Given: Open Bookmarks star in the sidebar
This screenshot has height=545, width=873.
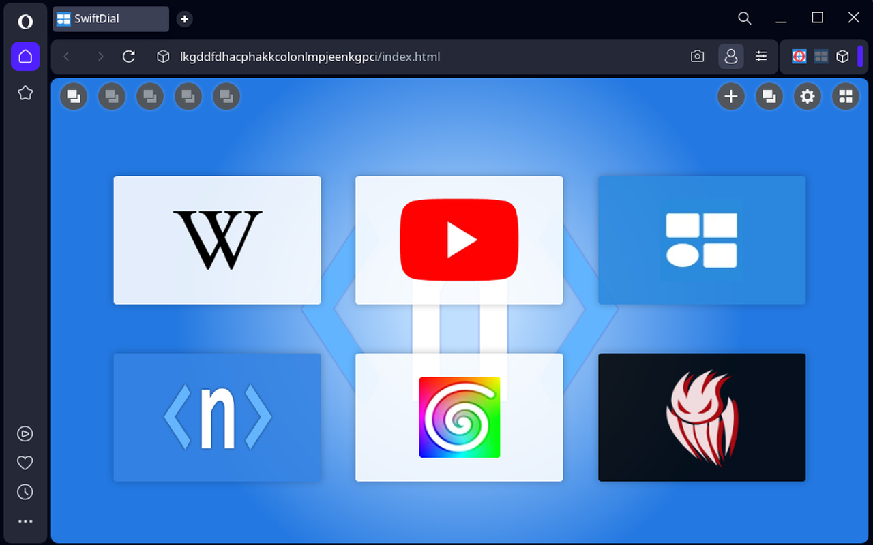Looking at the screenshot, I should pyautogui.click(x=25, y=93).
